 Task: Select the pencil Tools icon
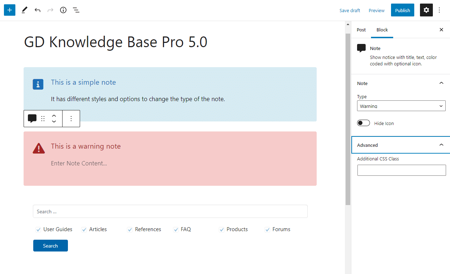24,10
